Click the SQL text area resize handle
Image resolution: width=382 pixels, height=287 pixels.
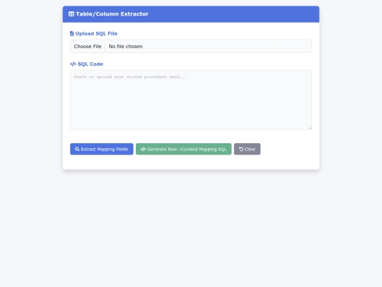(310, 128)
